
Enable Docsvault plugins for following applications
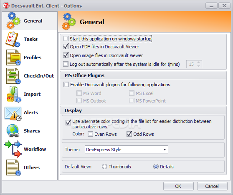coord(66,85)
